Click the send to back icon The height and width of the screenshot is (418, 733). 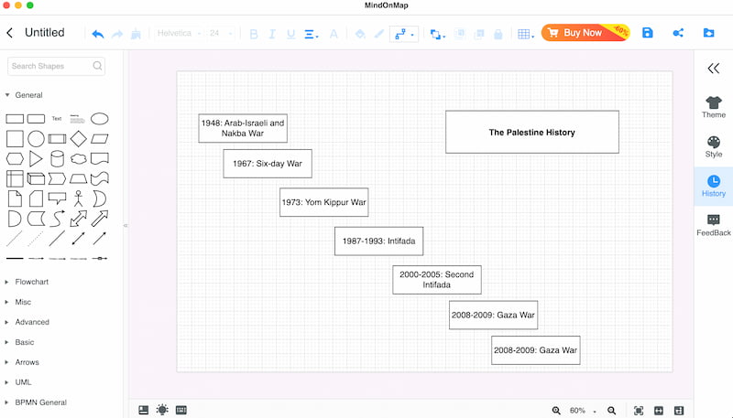[x=479, y=34]
